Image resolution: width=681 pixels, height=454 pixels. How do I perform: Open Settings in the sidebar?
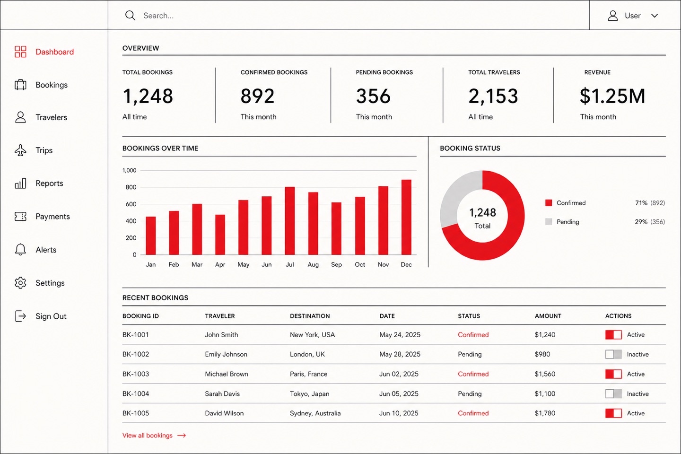coord(40,283)
